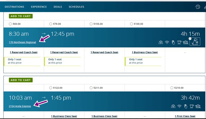This screenshot has height=119, width=206.
Task: Click the 1:45 pm arrival time
Action: [61, 98]
